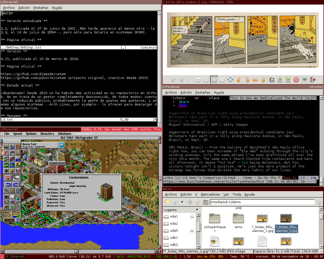Select the water faucet tool

coord(12,153)
